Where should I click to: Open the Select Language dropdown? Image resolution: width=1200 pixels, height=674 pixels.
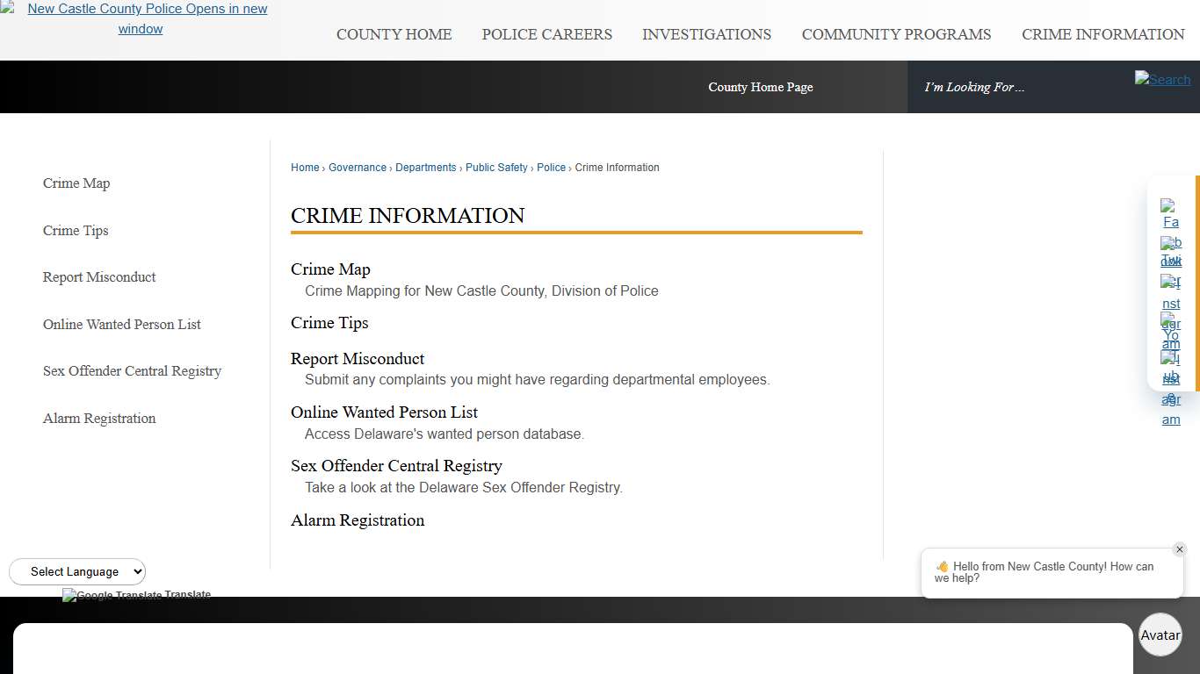point(77,571)
